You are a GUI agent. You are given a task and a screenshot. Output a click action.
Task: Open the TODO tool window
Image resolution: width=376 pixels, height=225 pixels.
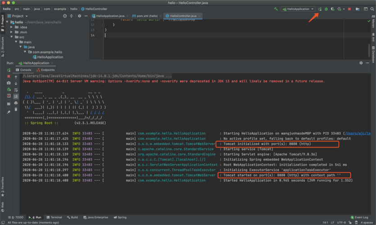pos(16,217)
